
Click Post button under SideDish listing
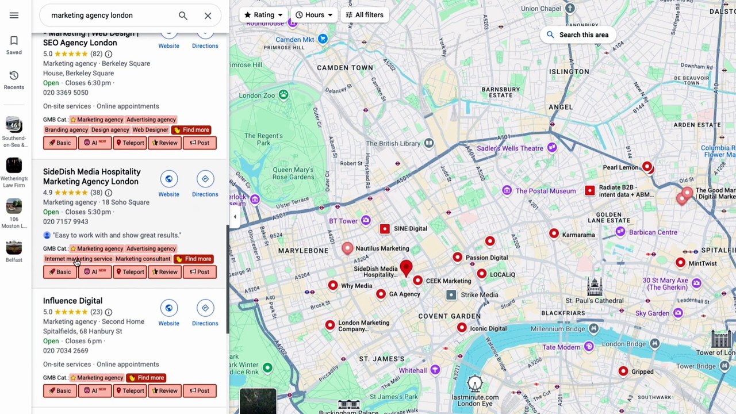pos(200,272)
